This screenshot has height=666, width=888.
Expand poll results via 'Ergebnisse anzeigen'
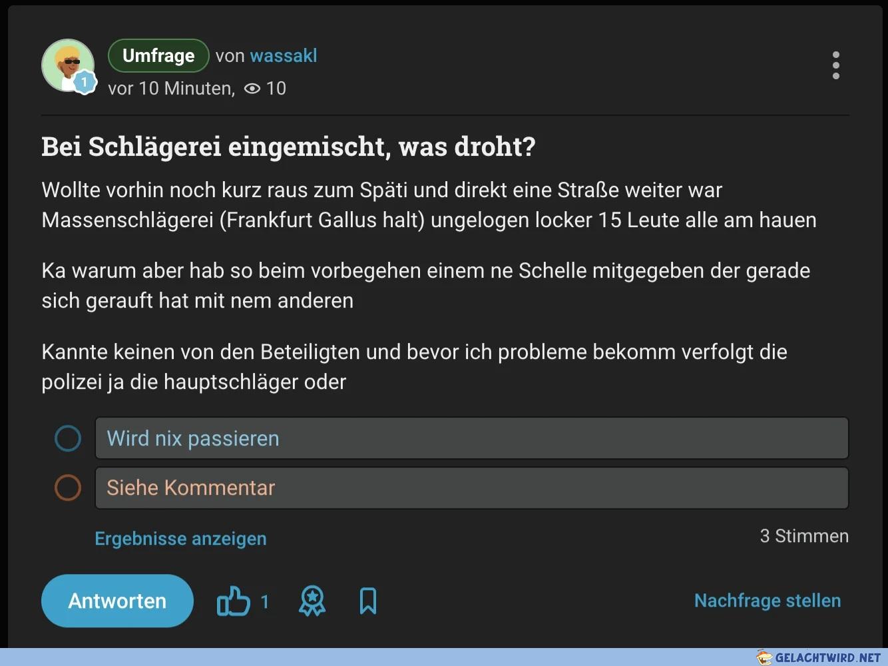(180, 538)
